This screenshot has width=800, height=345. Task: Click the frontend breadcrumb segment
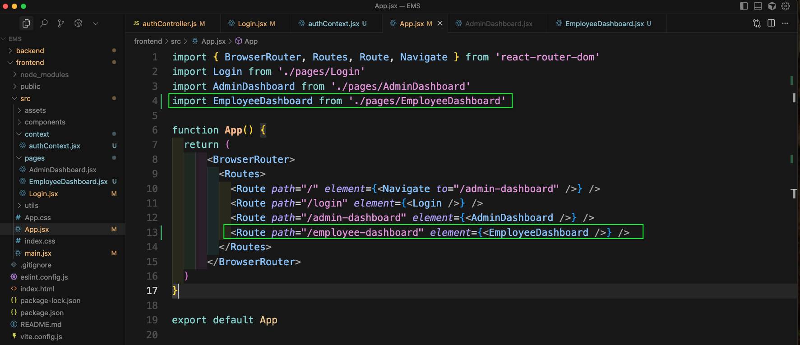[x=148, y=41]
